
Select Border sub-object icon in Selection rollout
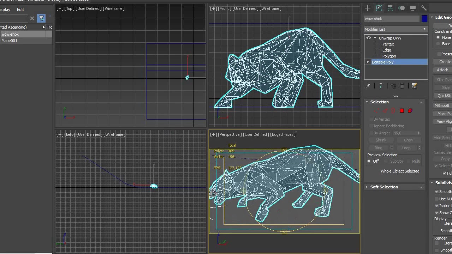pos(393,111)
